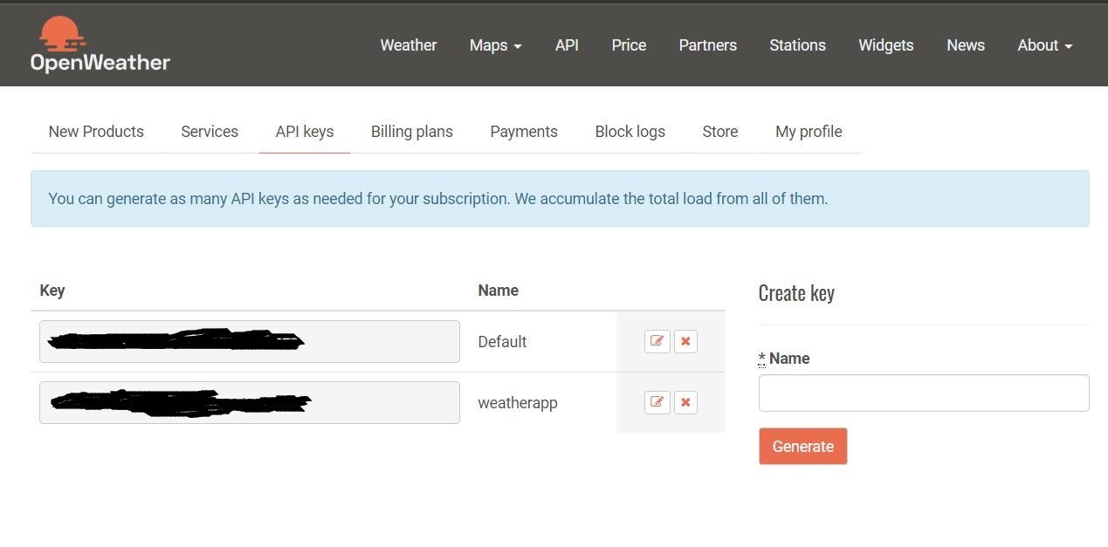Image resolution: width=1108 pixels, height=547 pixels.
Task: Click the Name input field under Create key
Action: (923, 393)
